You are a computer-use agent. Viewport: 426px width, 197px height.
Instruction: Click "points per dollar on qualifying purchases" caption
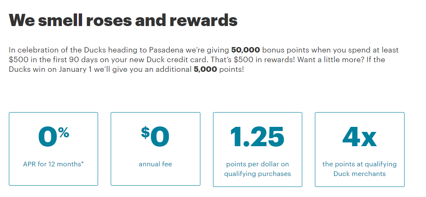(x=257, y=169)
